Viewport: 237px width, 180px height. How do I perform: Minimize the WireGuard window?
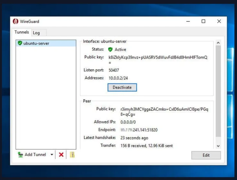pyautogui.click(x=188, y=21)
